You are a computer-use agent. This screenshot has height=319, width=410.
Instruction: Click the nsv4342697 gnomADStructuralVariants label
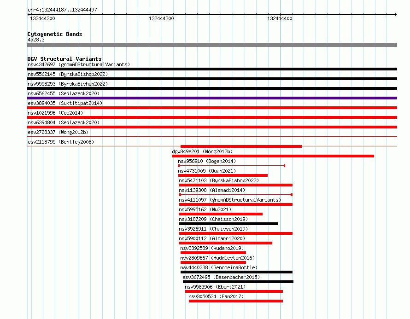point(79,64)
